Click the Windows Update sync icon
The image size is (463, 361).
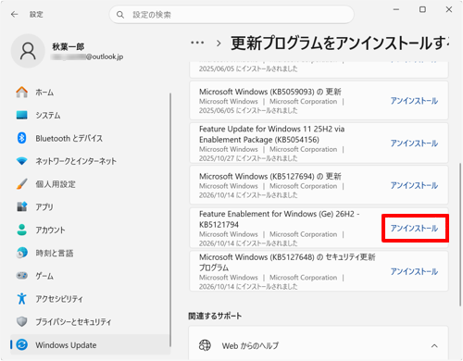tap(21, 344)
